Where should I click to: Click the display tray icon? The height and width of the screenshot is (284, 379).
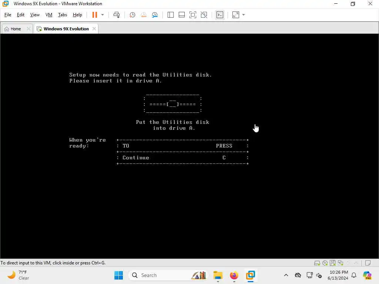(309, 275)
